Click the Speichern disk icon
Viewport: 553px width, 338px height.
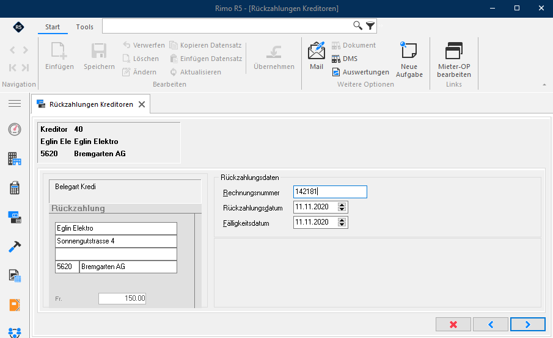[99, 51]
